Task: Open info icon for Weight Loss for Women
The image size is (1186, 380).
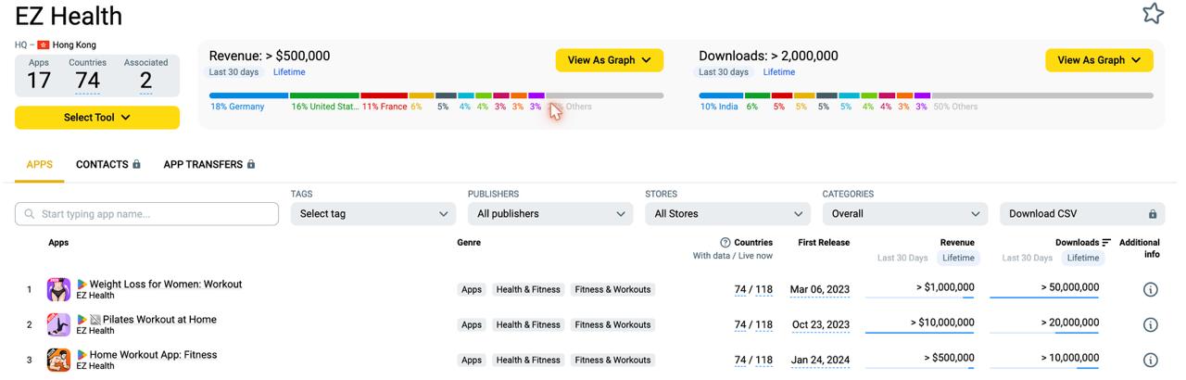Action: [1151, 289]
